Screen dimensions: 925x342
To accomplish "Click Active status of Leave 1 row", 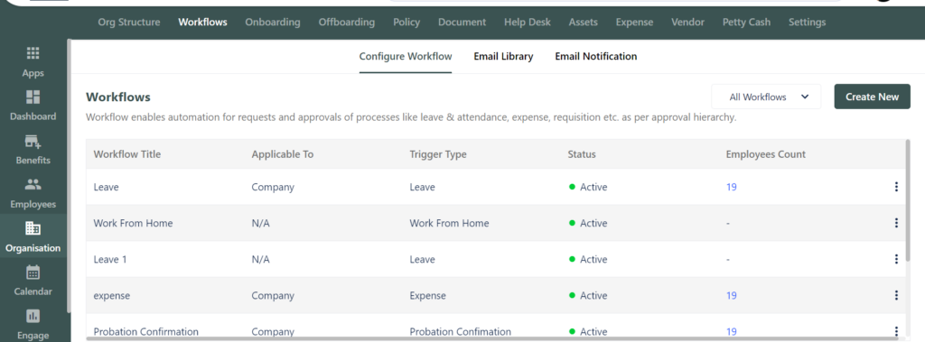I will point(588,260).
